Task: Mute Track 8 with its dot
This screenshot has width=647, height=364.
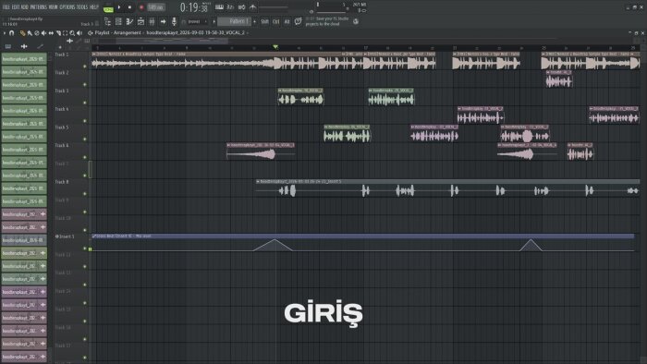Action: click(x=85, y=193)
